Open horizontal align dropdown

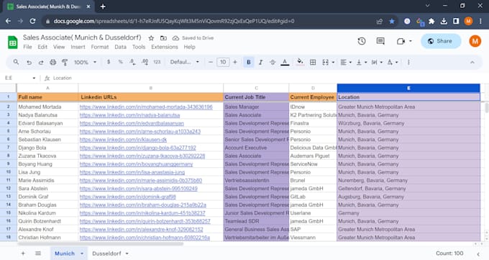346,62
